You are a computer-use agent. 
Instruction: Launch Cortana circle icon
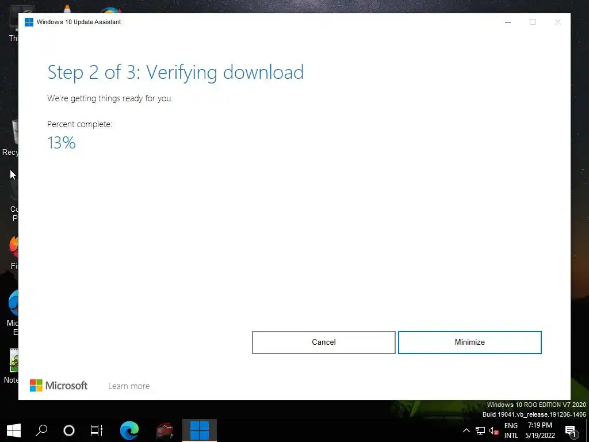point(69,430)
